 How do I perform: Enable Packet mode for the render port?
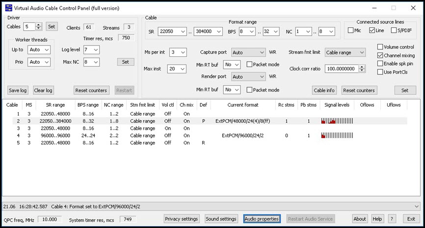[x=249, y=90]
